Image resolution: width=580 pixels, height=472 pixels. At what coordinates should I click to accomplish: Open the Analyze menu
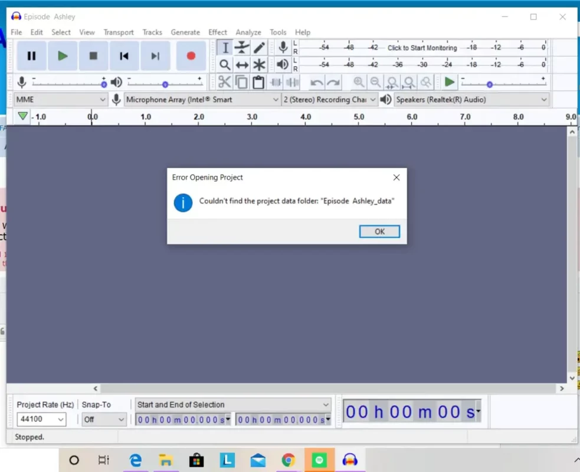[248, 32]
